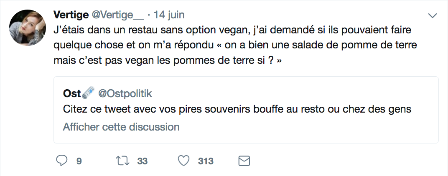This screenshot has height=176, width=448.
Task: Click the quoted author name Ost
Action: (x=71, y=93)
